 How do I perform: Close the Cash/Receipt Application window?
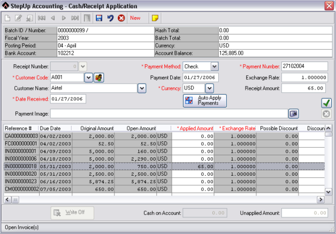click(x=329, y=6)
